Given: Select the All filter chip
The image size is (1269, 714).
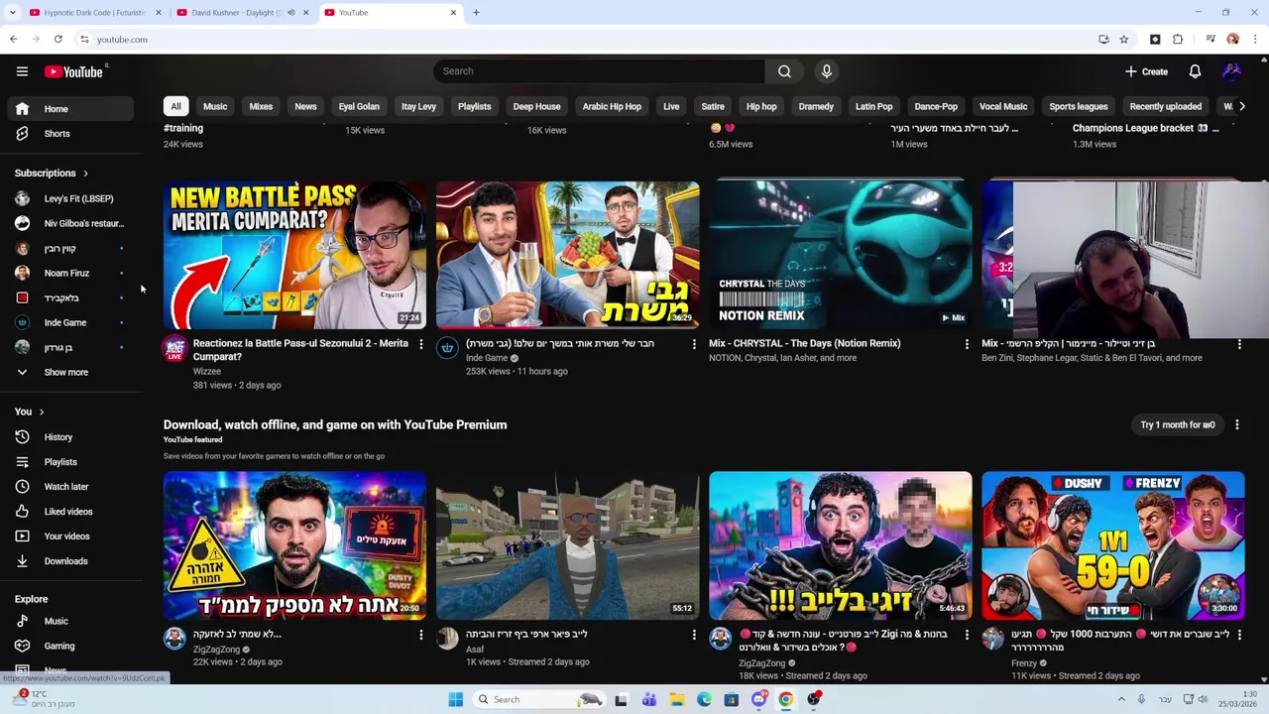Looking at the screenshot, I should click(x=175, y=107).
